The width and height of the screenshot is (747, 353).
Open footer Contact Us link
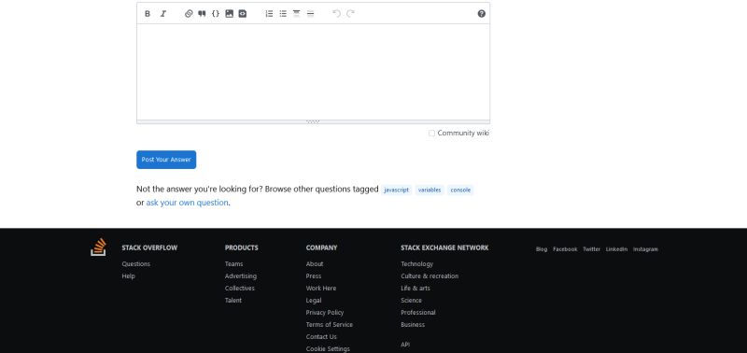321,337
